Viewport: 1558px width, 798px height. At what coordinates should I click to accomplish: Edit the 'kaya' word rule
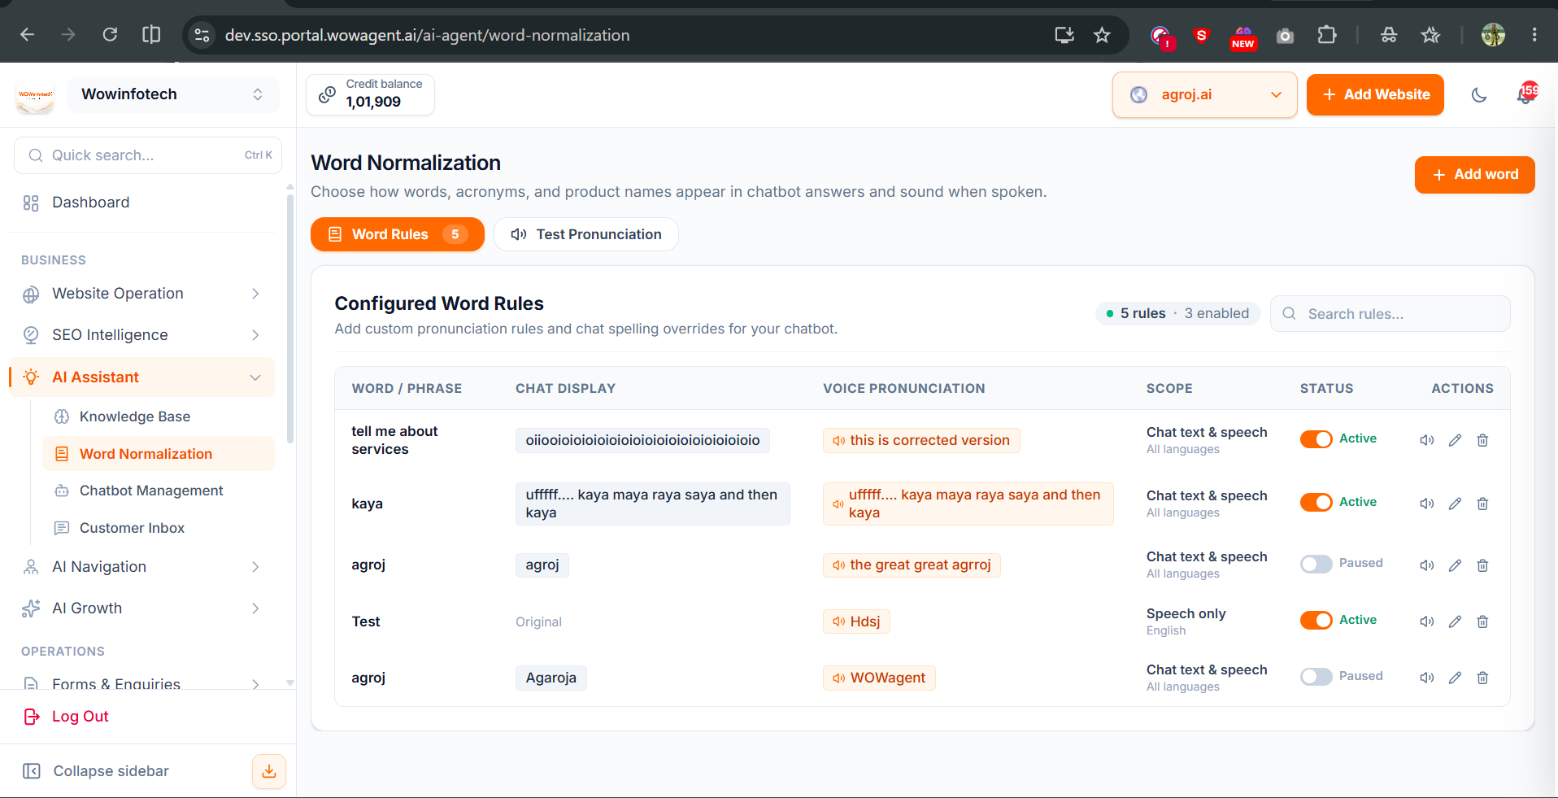point(1455,504)
